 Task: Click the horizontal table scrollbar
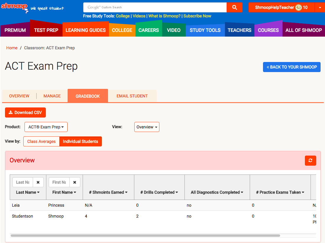[145, 236]
